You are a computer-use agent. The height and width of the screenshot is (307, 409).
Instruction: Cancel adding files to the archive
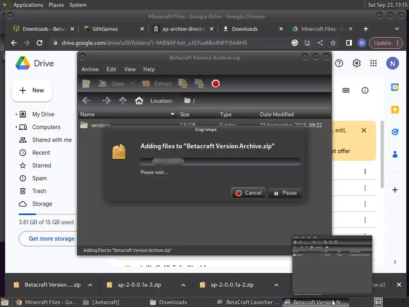tap(248, 193)
